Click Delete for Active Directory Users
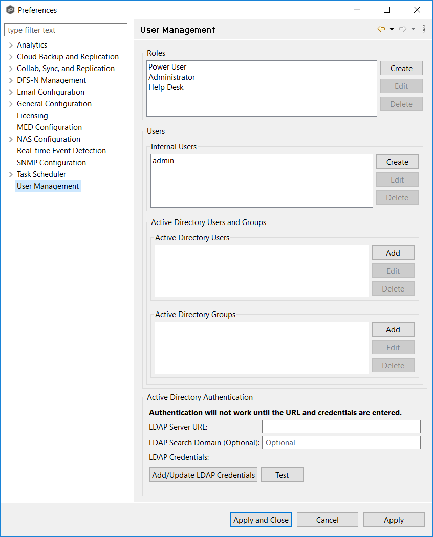Viewport: 433px width, 537px height. tap(393, 289)
